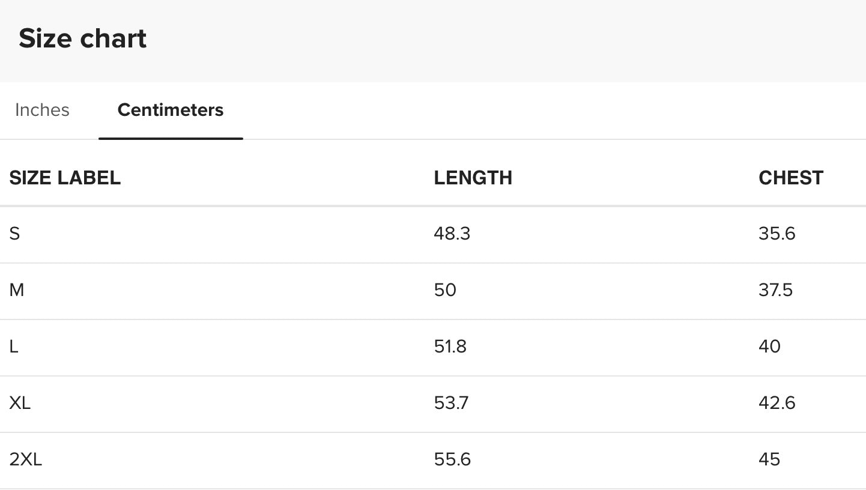Click the 37.5 chest value for M
The width and height of the screenshot is (866, 490).
[x=775, y=290]
